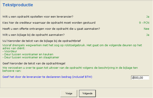This screenshot has width=153, height=98.
Task: Click the Volgende button
Action: tap(87, 93)
